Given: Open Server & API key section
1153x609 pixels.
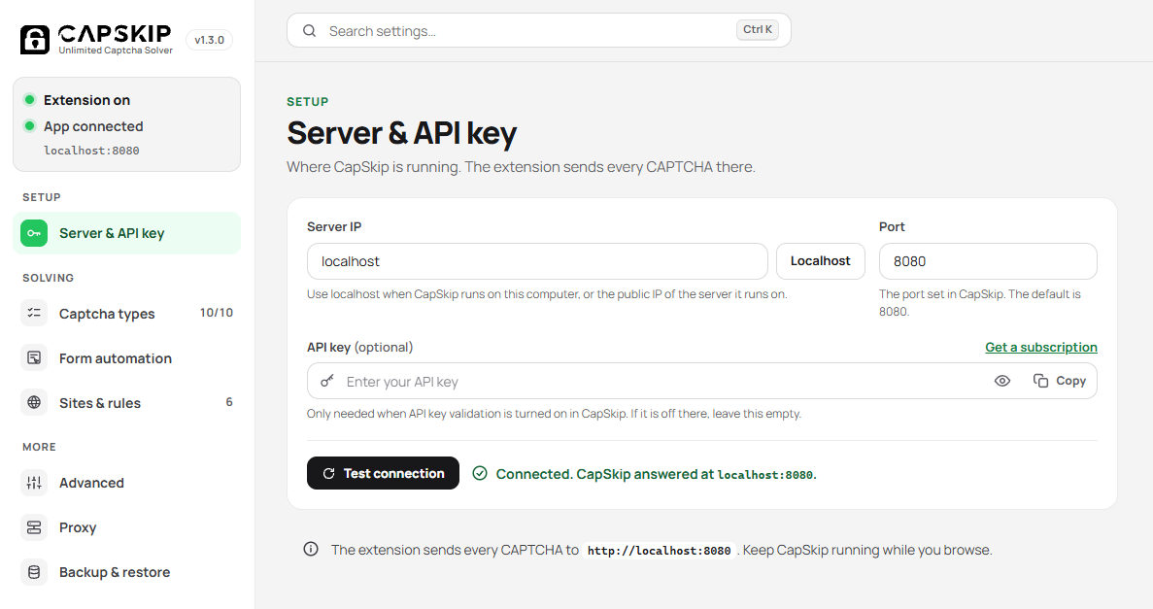Looking at the screenshot, I should point(126,233).
